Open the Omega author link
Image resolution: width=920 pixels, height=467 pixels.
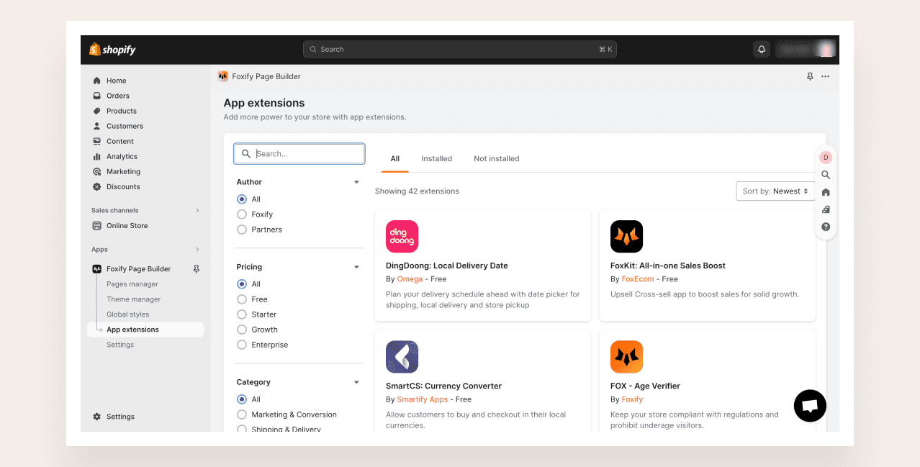410,279
